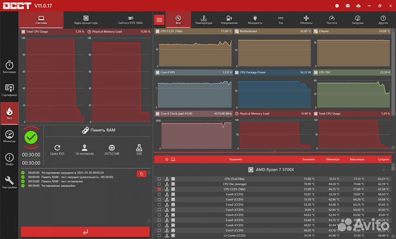
Task: Uncheck the CPU CCD1 (Tdie) checkbox
Action: tap(159, 189)
